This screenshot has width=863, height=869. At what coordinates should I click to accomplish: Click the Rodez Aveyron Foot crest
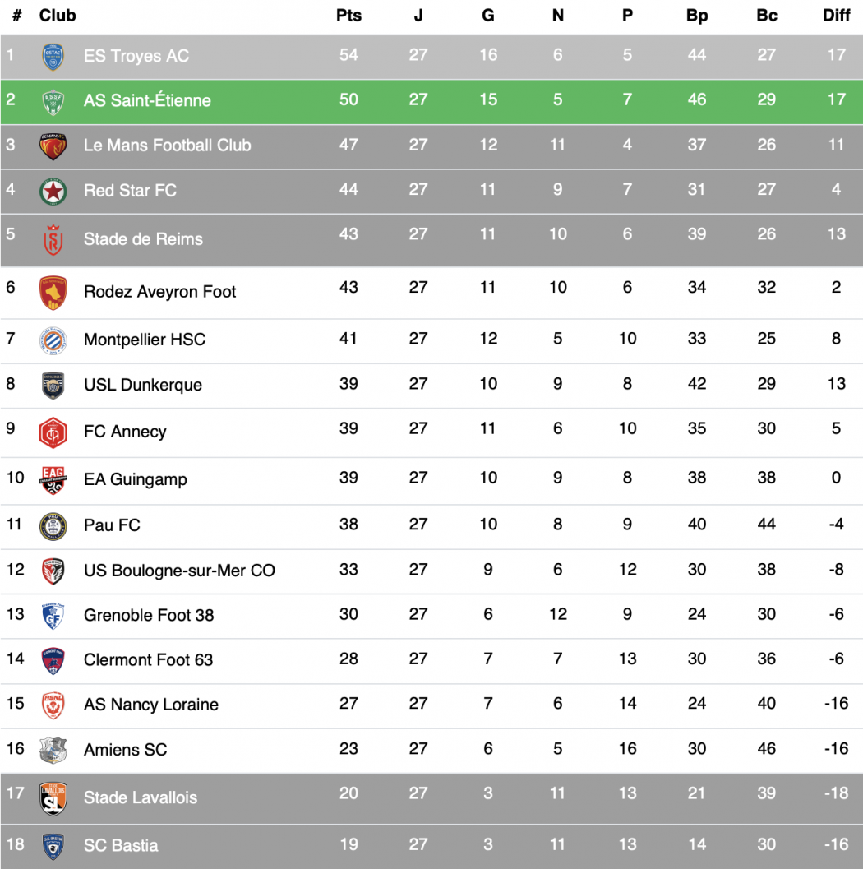tap(53, 292)
